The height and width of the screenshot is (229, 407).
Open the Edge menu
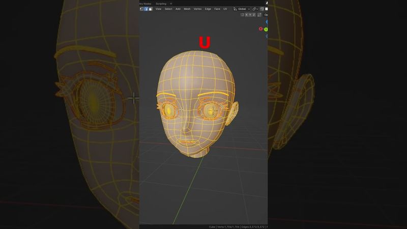click(x=208, y=9)
